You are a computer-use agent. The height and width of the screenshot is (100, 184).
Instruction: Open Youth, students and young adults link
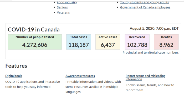144,2
